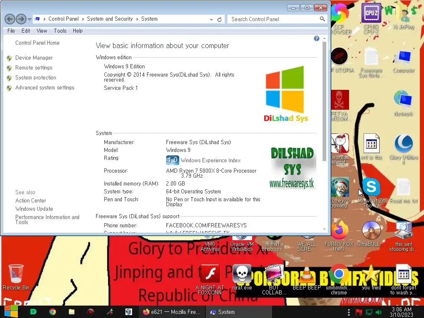Launch Chrome from the taskbar
The image size is (424, 318).
tap(53, 312)
